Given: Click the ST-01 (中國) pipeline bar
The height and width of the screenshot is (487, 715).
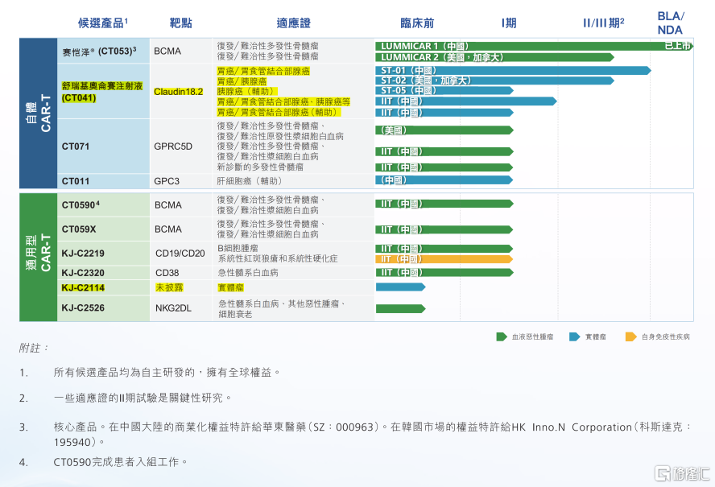Looking at the screenshot, I should click(x=513, y=70).
